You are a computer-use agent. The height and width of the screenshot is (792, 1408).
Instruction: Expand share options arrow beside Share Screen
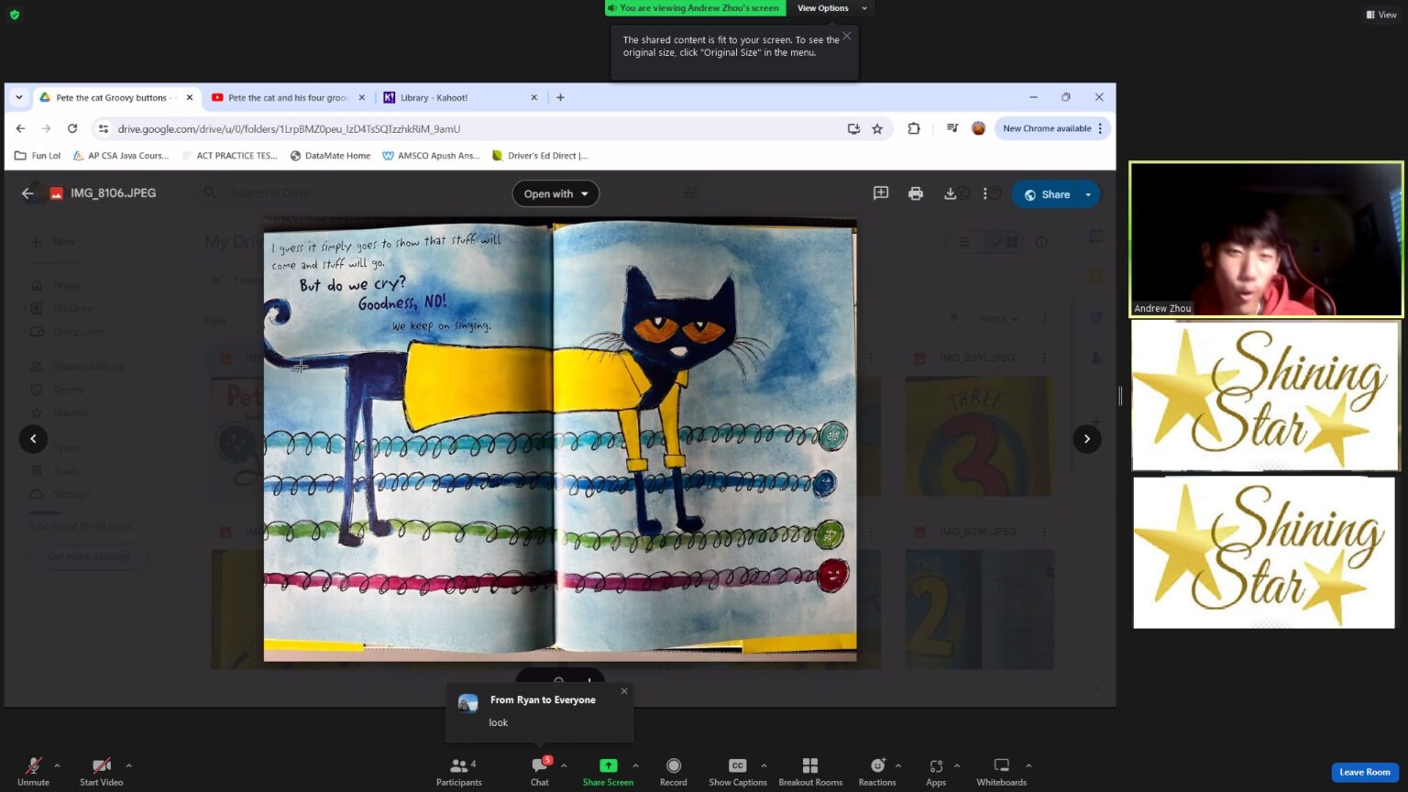click(x=635, y=765)
